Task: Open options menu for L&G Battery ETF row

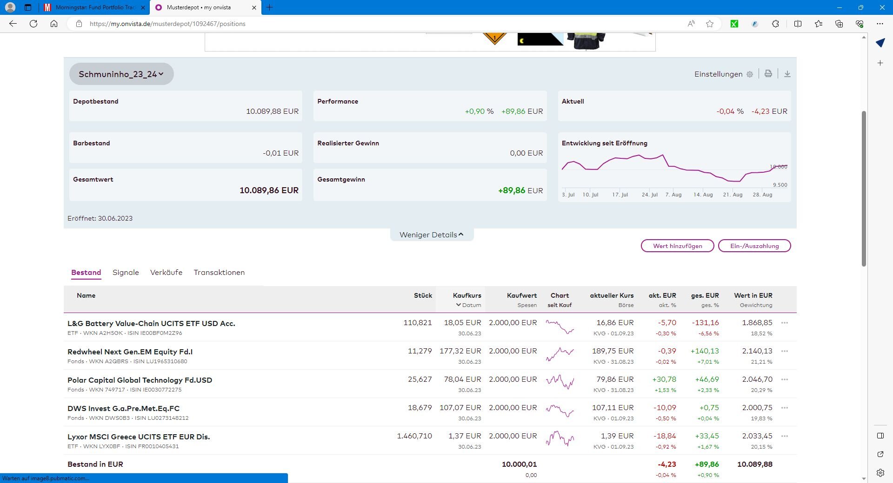Action: click(784, 323)
